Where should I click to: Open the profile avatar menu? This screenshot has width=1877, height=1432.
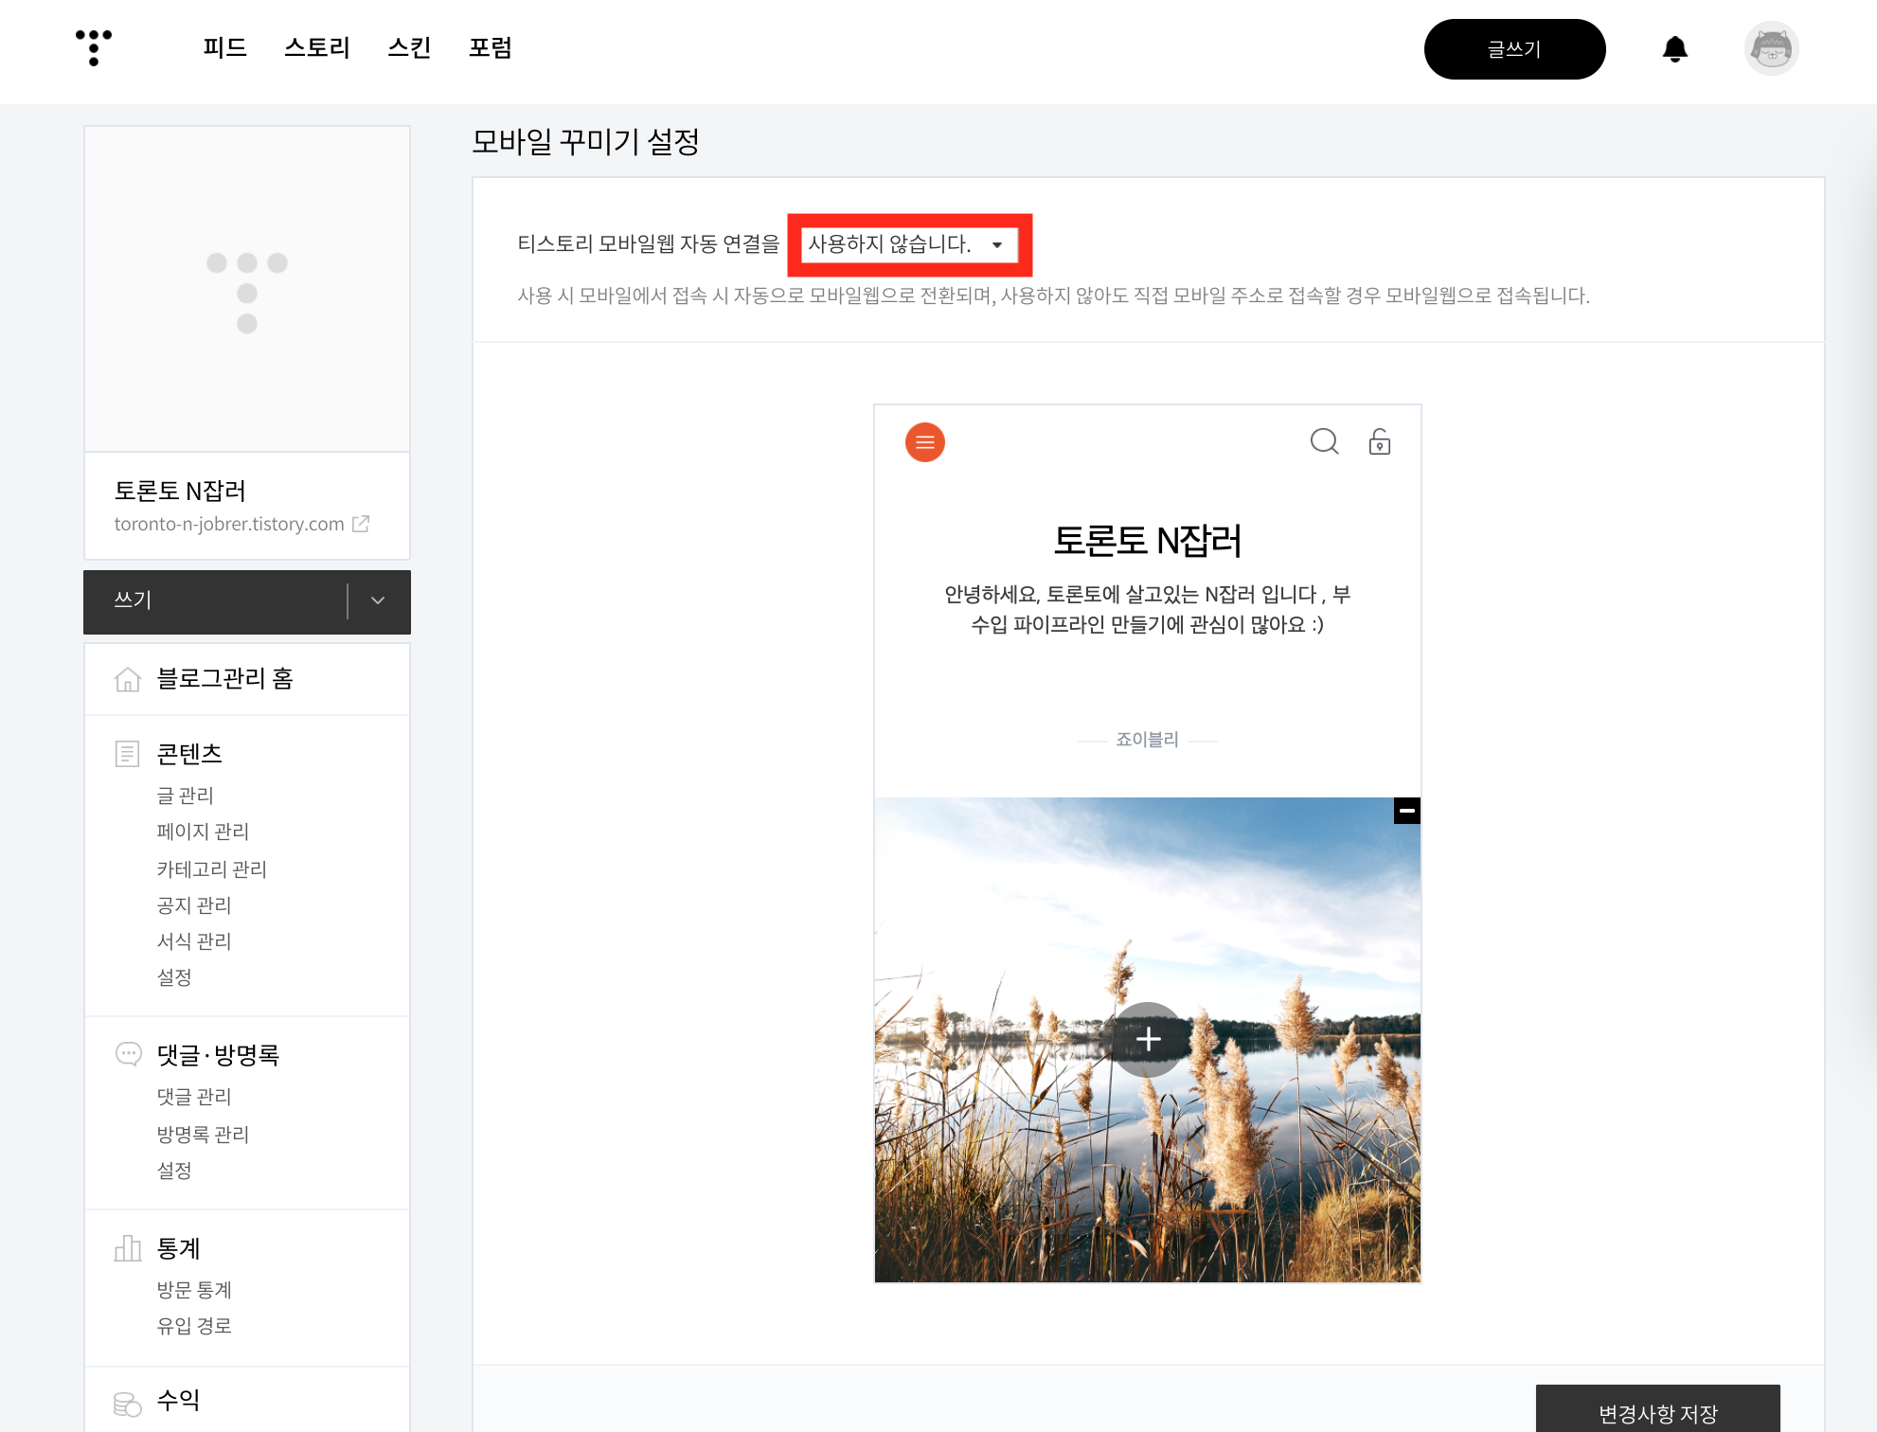[x=1771, y=49]
